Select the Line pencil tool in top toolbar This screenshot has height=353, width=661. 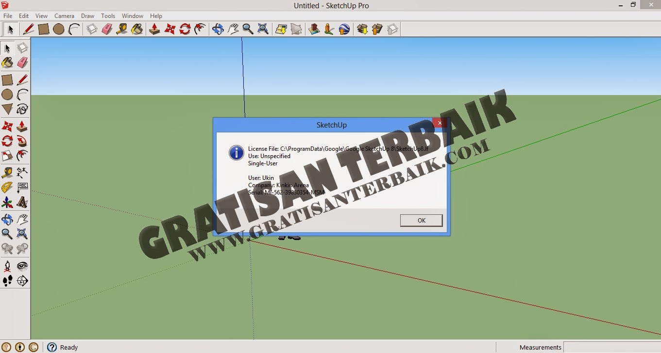point(29,30)
